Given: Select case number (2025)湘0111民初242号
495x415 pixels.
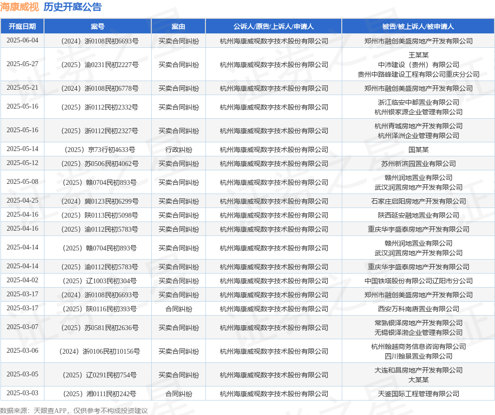Looking at the screenshot, I should [x=100, y=394].
